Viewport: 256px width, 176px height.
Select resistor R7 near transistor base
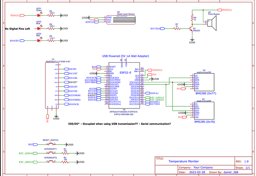click(177, 29)
